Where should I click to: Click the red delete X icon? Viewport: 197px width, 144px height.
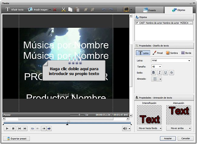(x=55, y=10)
